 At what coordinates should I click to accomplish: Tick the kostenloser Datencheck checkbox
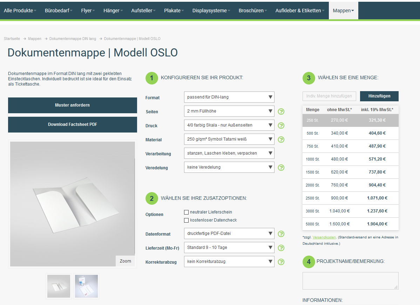(186, 220)
